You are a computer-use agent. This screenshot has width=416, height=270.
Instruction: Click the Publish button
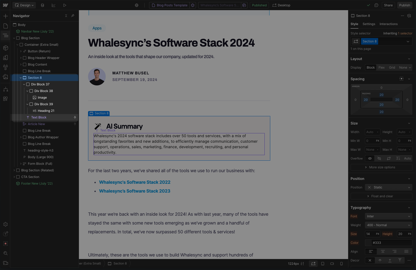point(404,5)
